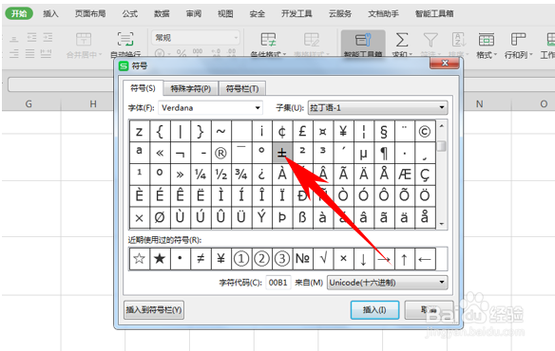Select the micro µ symbol
Image resolution: width=555 pixels, height=351 pixels.
[x=364, y=153]
